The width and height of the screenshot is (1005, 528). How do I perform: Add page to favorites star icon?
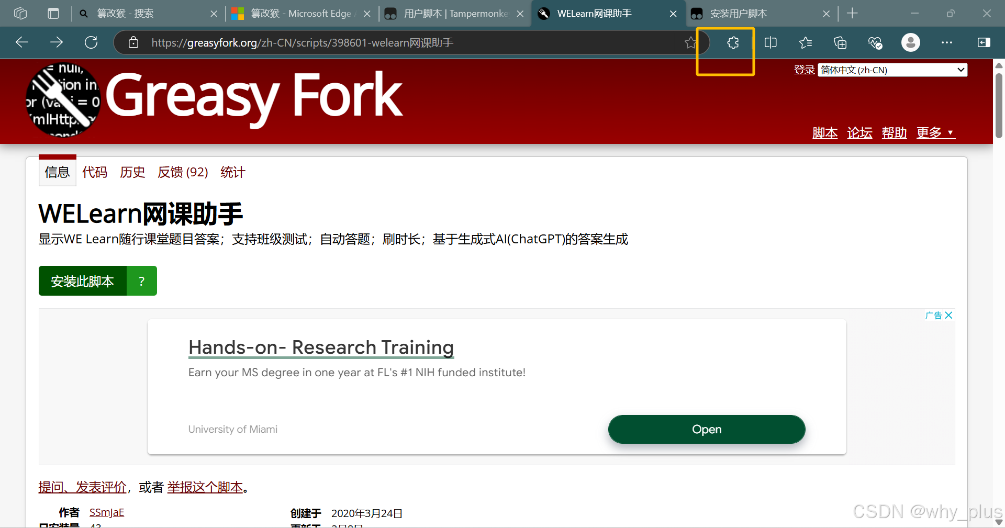click(690, 42)
